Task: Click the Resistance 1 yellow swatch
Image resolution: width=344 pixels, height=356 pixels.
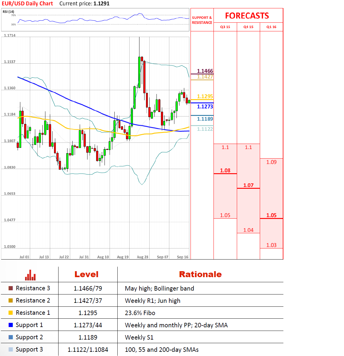Action: pos(11,313)
